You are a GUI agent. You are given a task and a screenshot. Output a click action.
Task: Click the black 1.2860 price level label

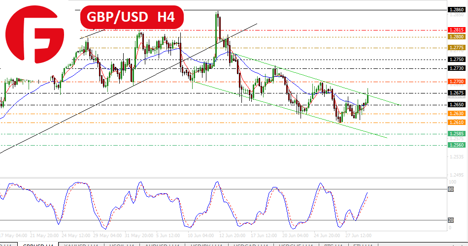coord(456,9)
